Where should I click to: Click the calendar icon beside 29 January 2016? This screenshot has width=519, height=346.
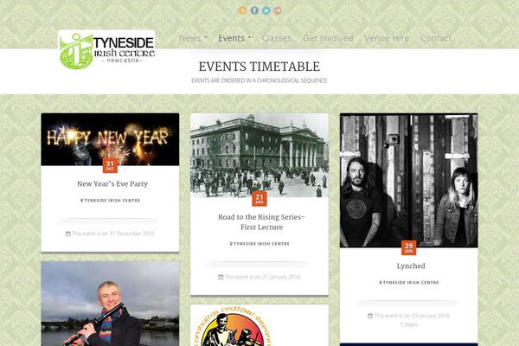click(x=370, y=316)
